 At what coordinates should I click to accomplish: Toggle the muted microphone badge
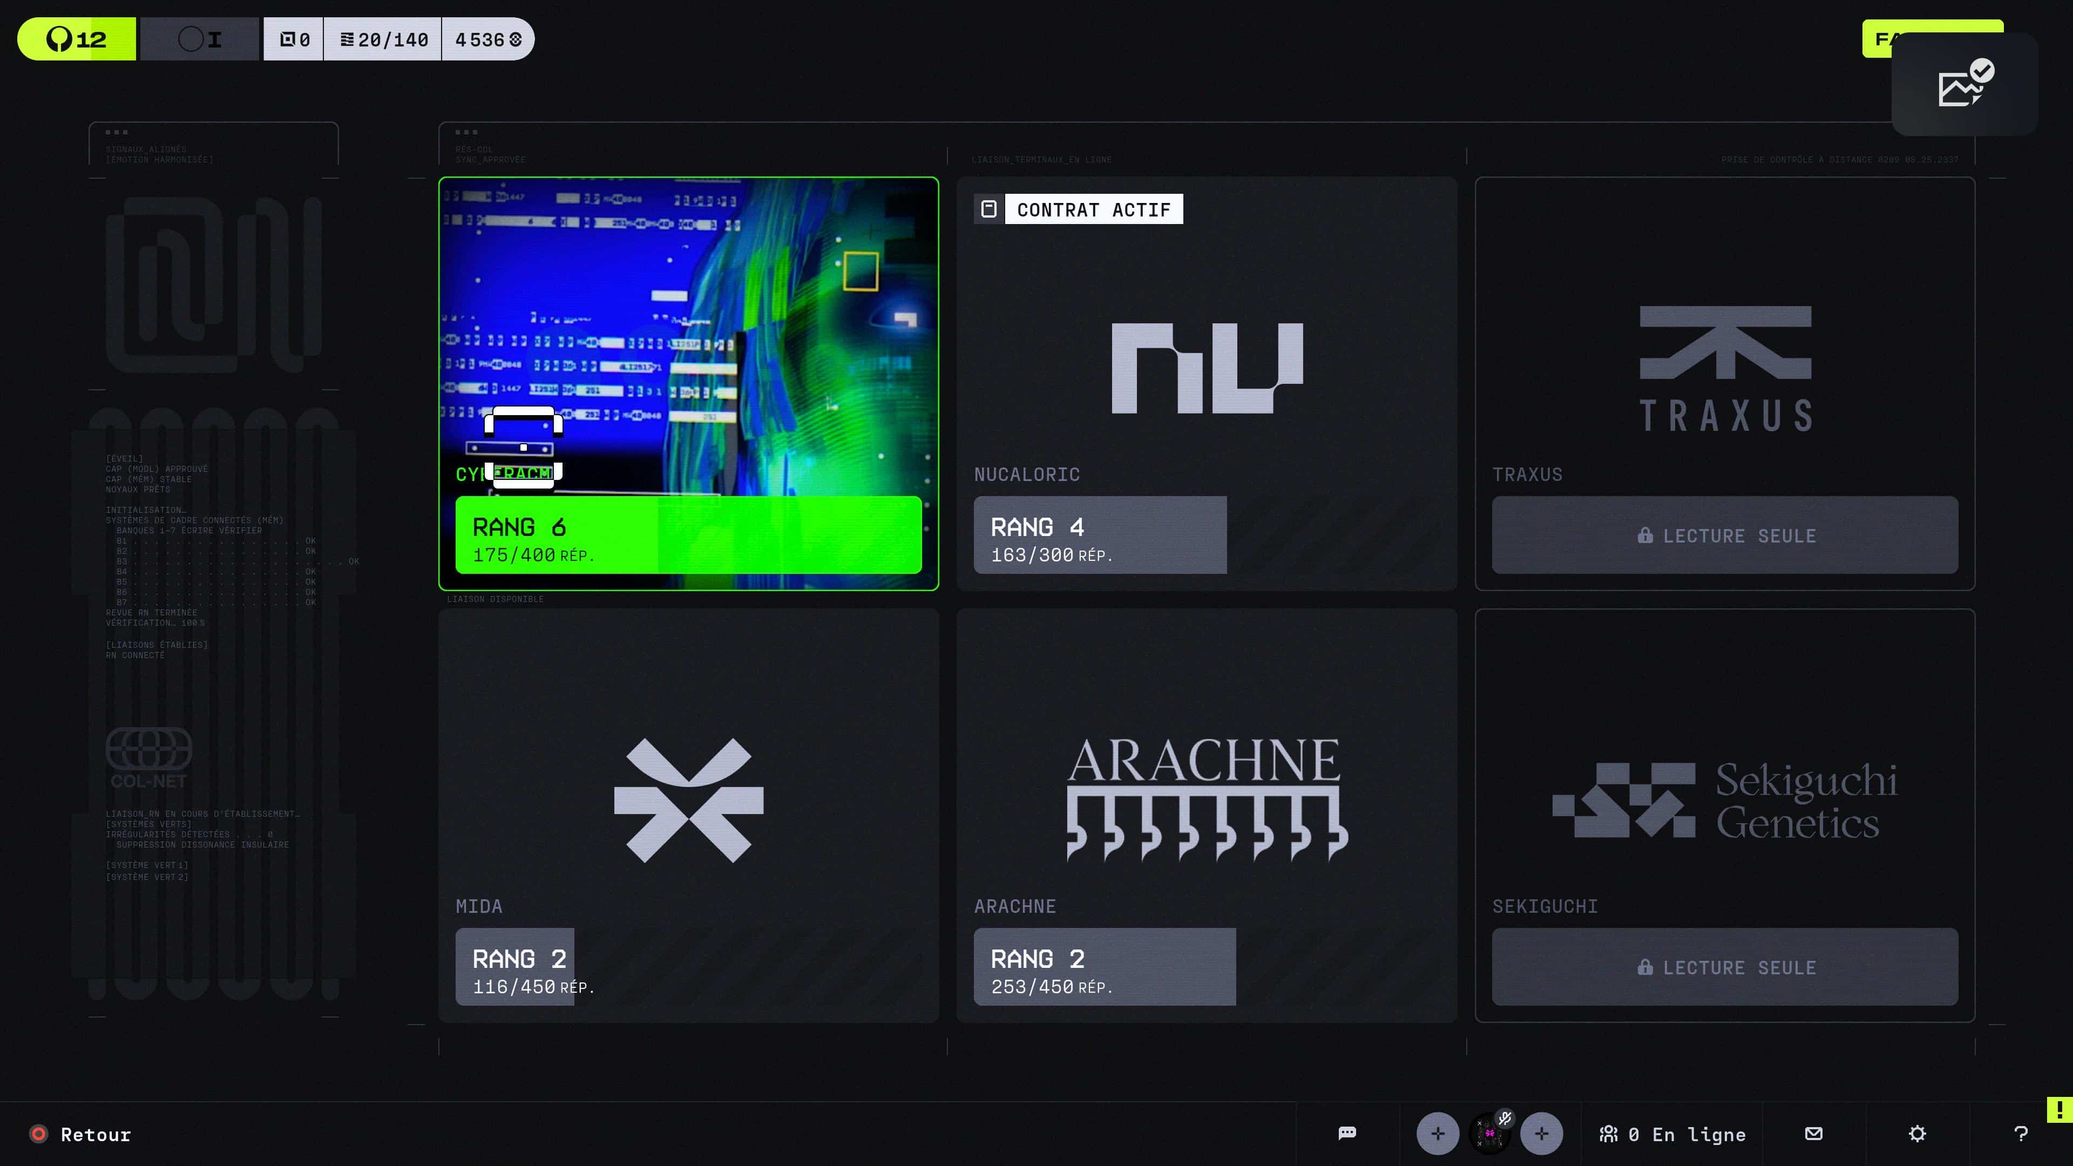point(1505,1118)
